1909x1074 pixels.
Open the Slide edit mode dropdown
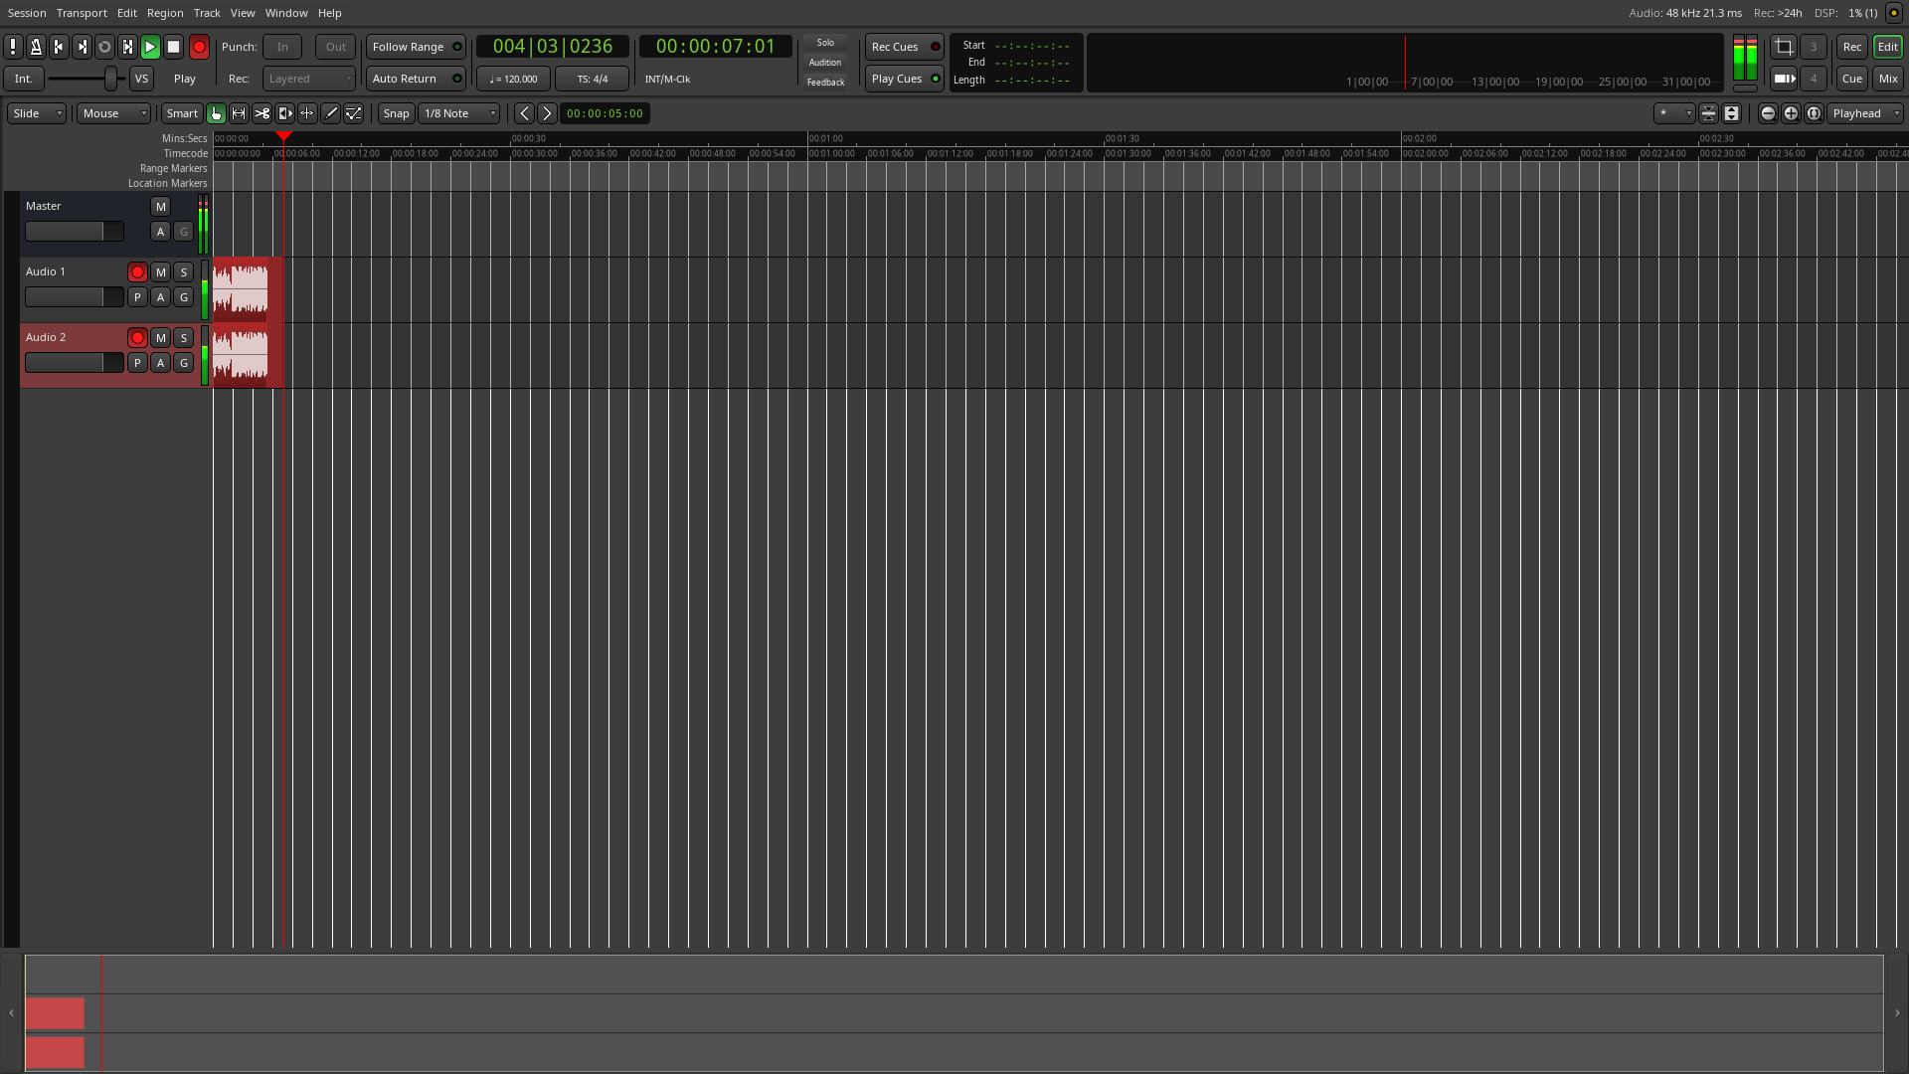(37, 113)
